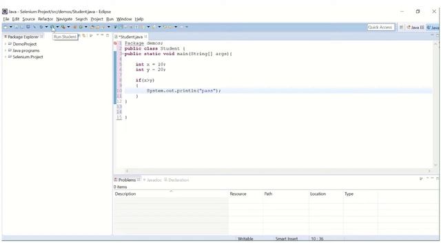Click the New file toolbar icon
The height and width of the screenshot is (248, 441).
(6, 27)
